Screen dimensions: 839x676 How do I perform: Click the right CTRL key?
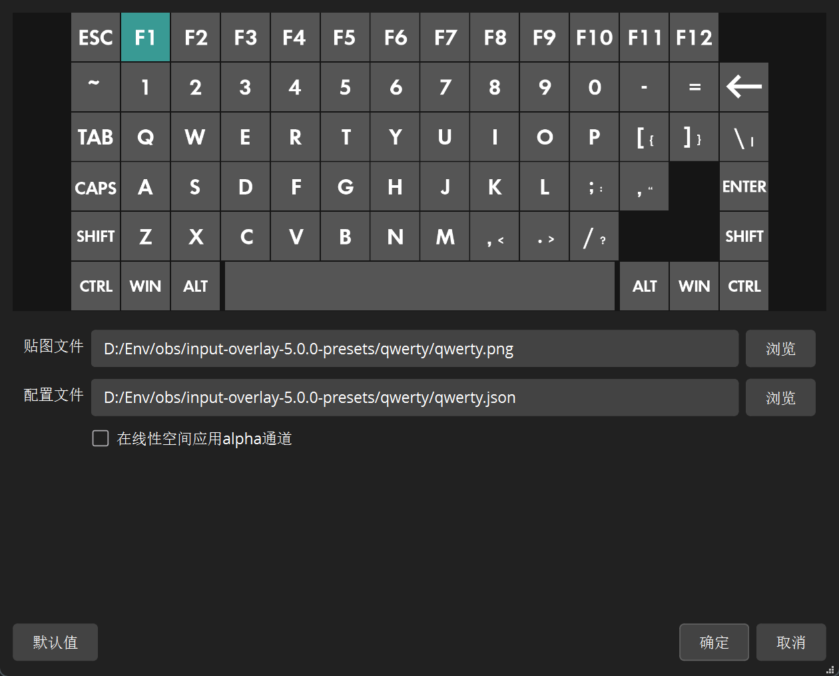pyautogui.click(x=744, y=286)
